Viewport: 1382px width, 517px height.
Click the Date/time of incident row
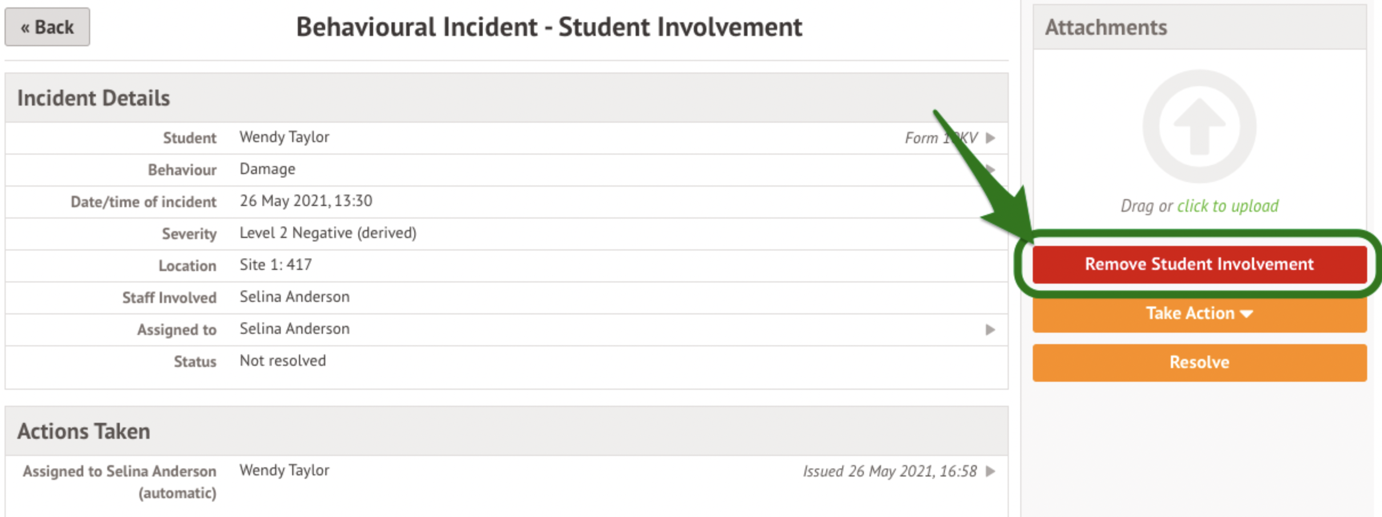coord(306,201)
